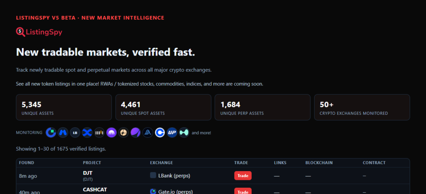
Task: Click the blue X BingX icon
Action: (x=87, y=133)
